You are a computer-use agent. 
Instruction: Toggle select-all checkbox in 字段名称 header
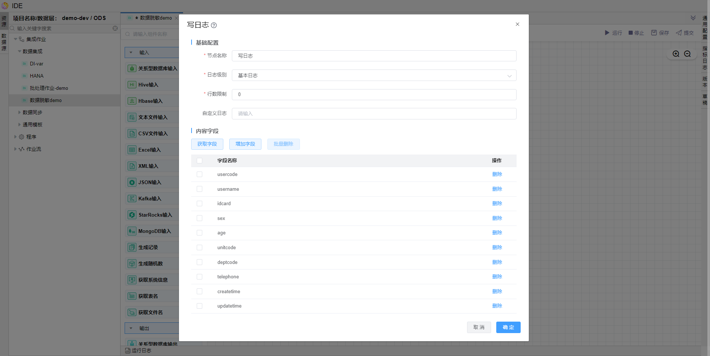click(200, 160)
